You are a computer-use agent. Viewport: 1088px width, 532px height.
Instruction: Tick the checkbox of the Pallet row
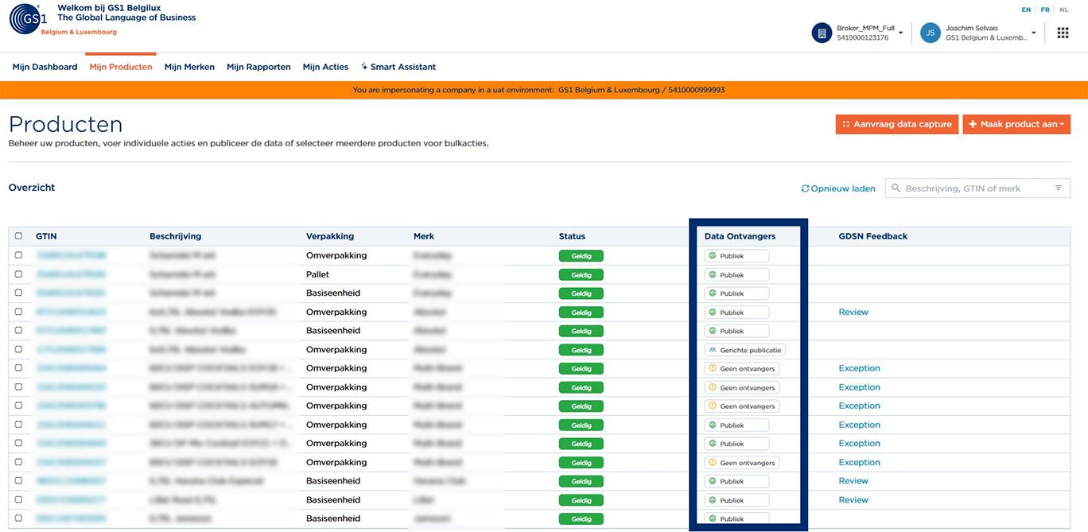(19, 274)
